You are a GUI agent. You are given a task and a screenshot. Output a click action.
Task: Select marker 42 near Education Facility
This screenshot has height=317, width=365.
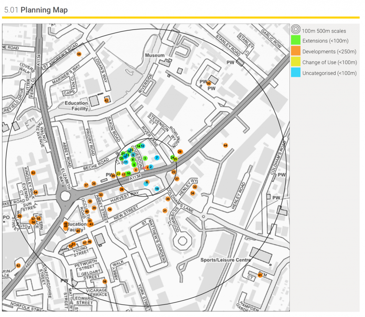106,101
